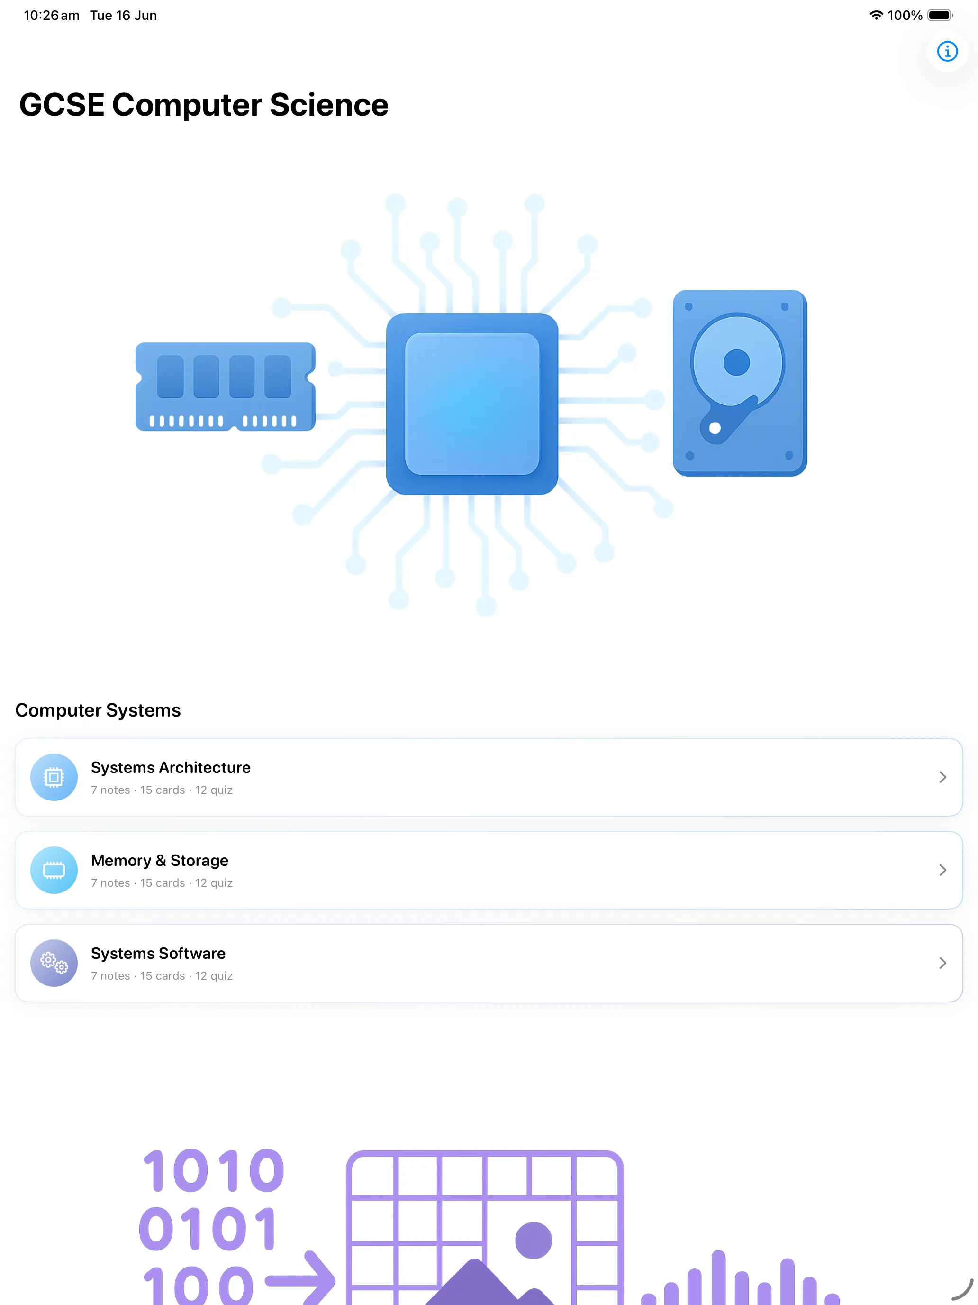Tap the purple binary digits illustration

(x=212, y=1226)
